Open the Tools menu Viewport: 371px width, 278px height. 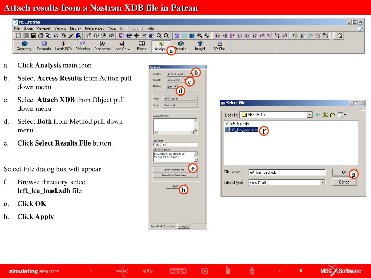click(112, 28)
